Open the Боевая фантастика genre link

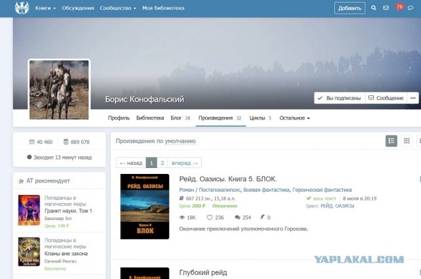click(266, 190)
